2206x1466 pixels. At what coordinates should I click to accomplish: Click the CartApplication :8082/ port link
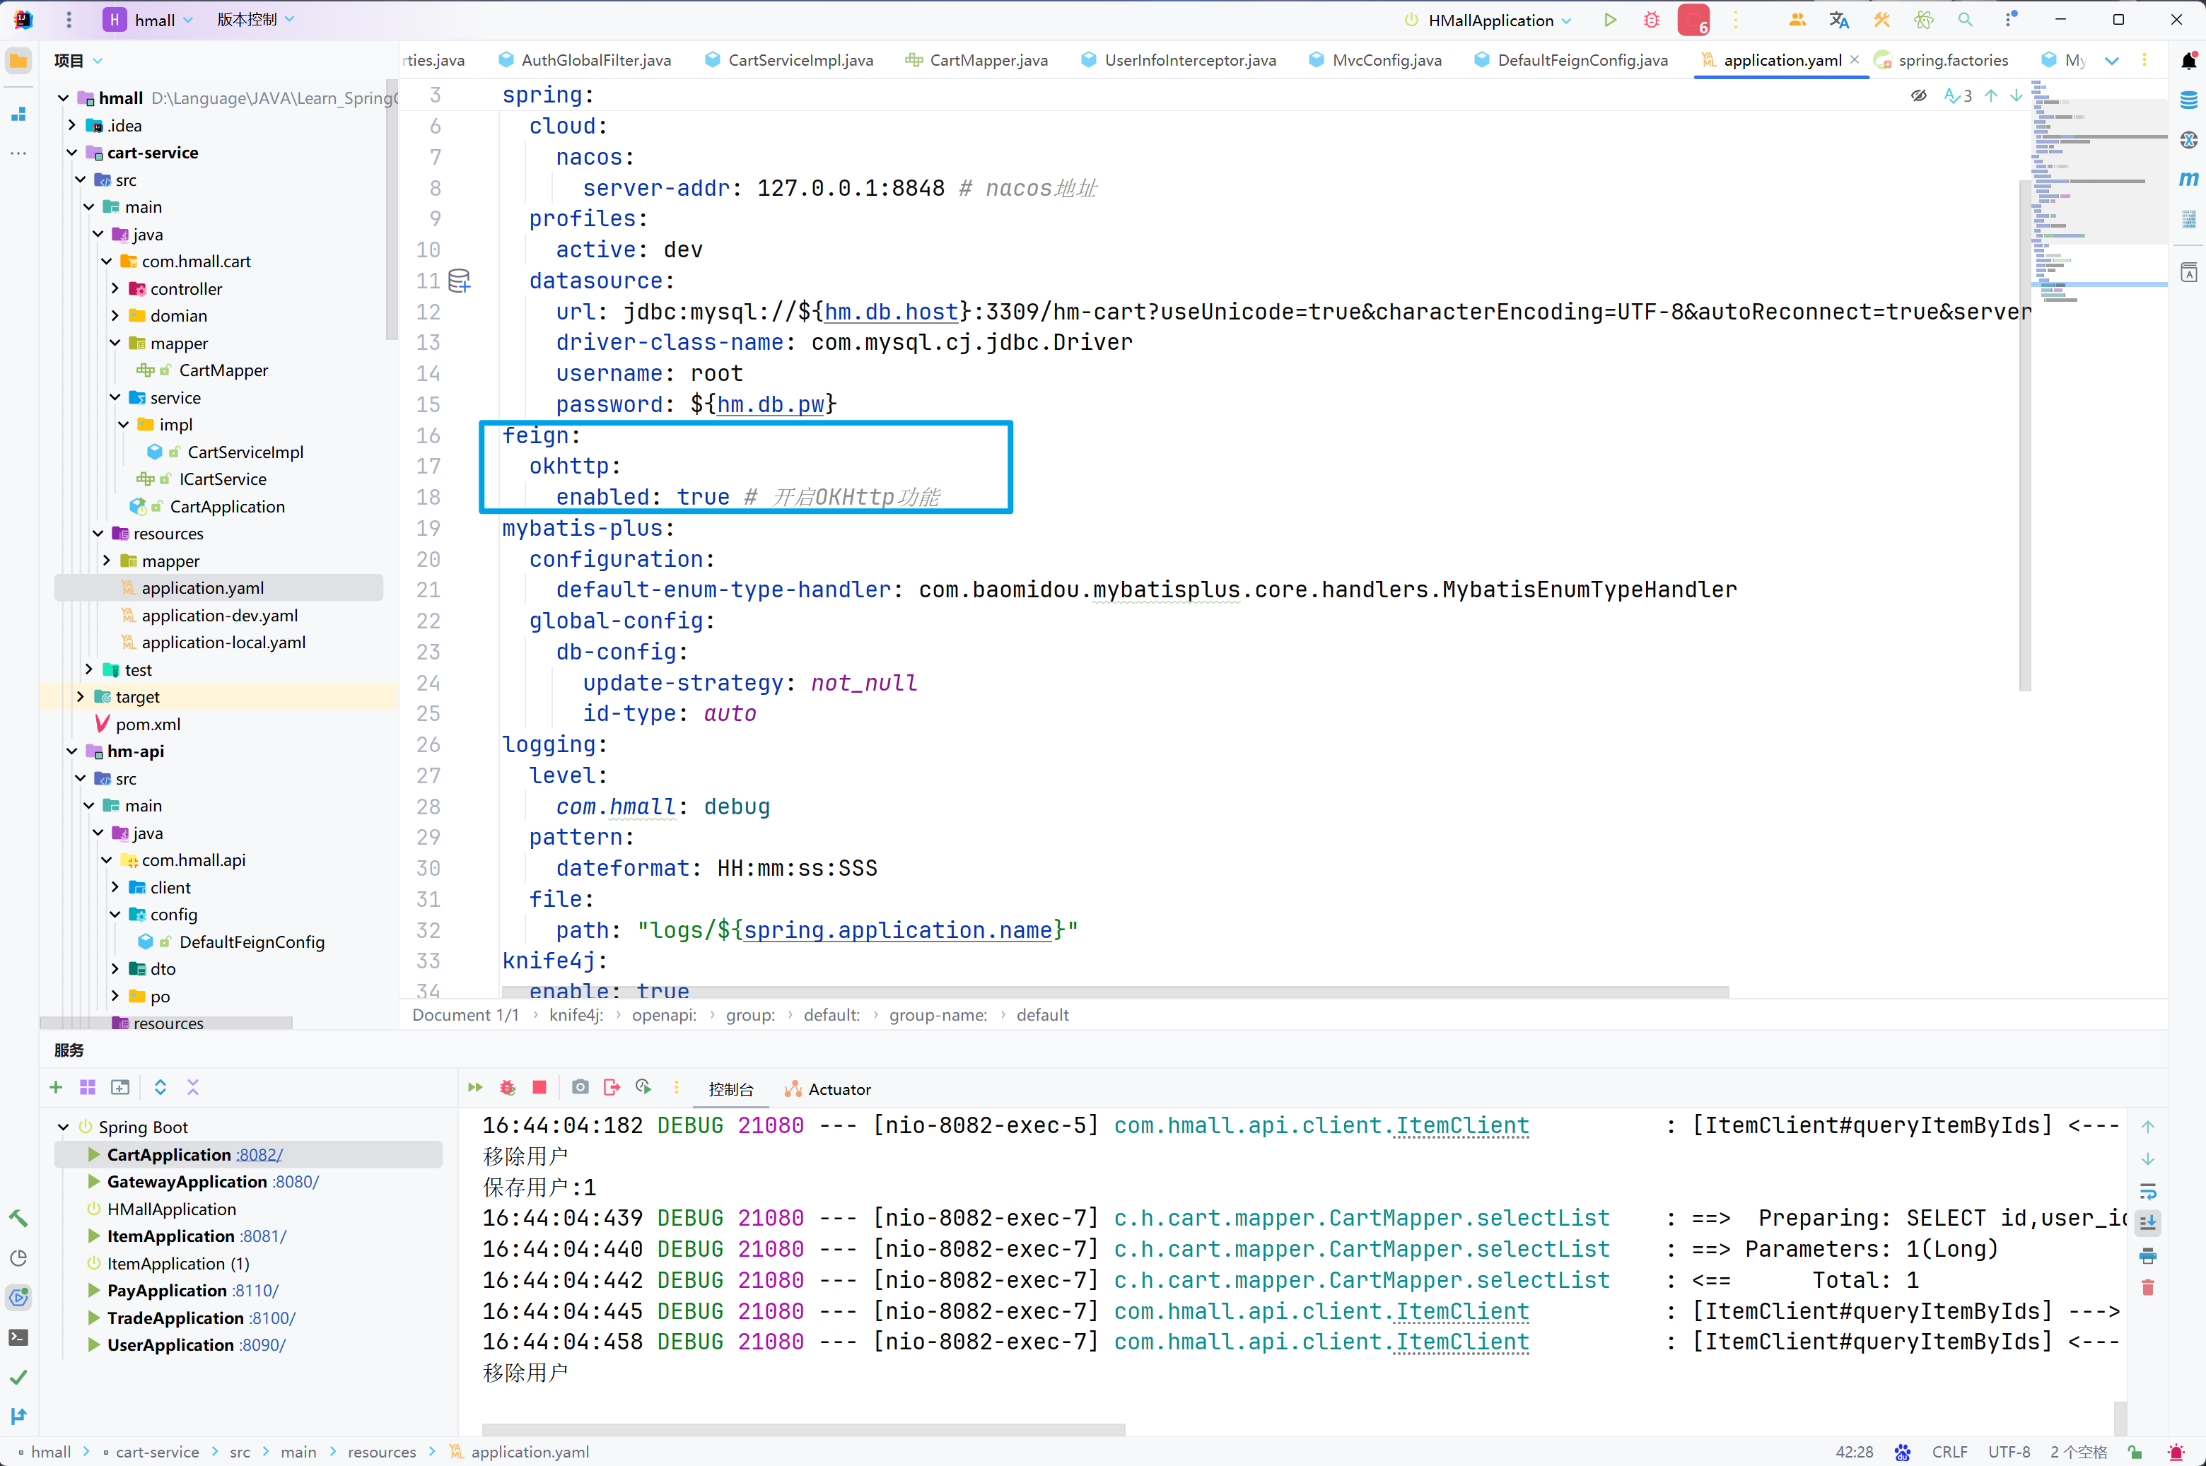tap(259, 1155)
